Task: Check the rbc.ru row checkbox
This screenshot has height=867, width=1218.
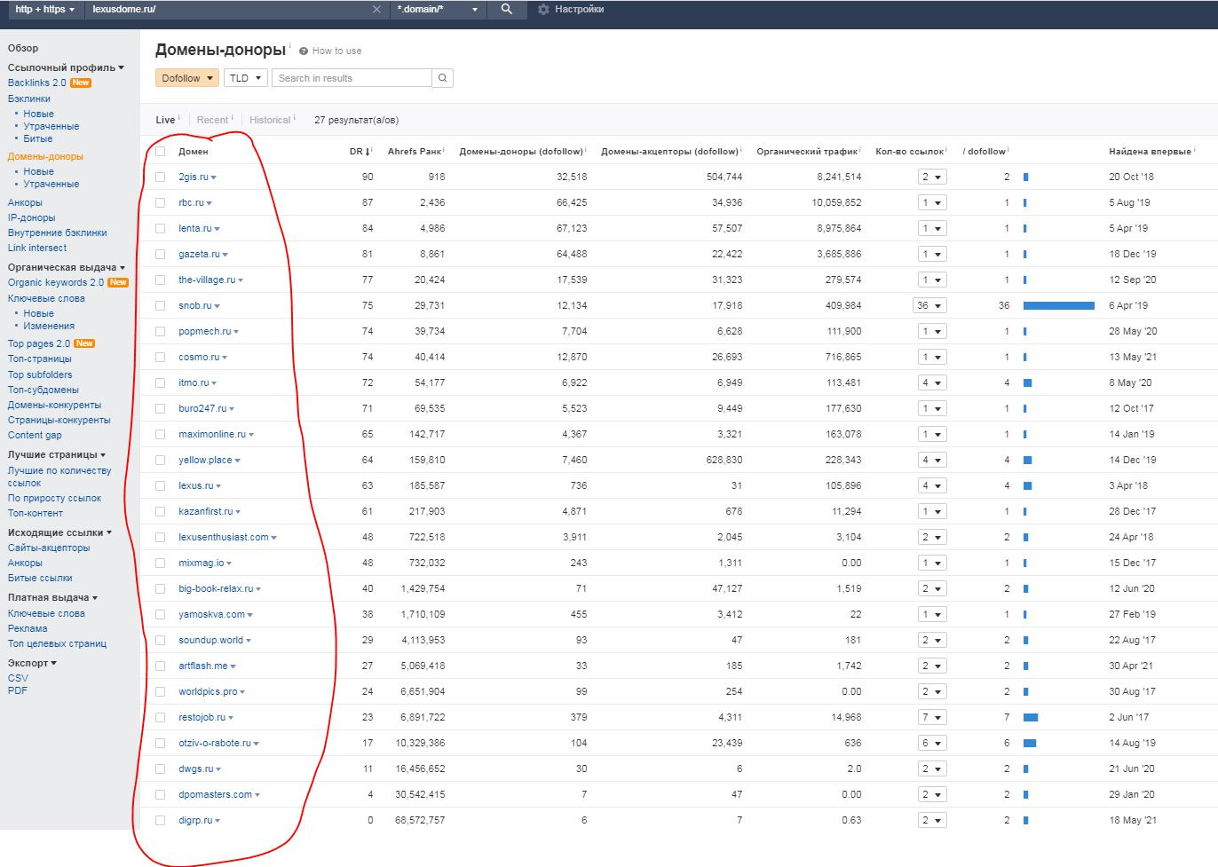Action: coord(161,203)
